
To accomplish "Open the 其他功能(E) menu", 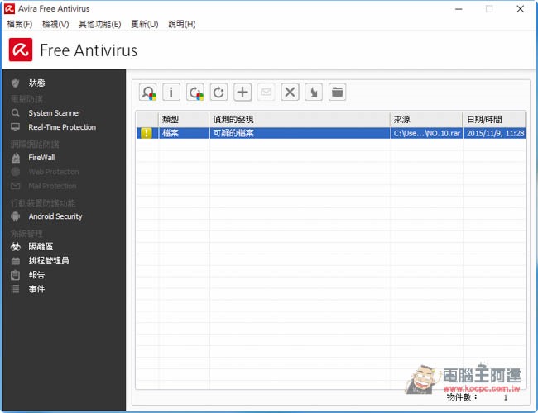I will [100, 24].
